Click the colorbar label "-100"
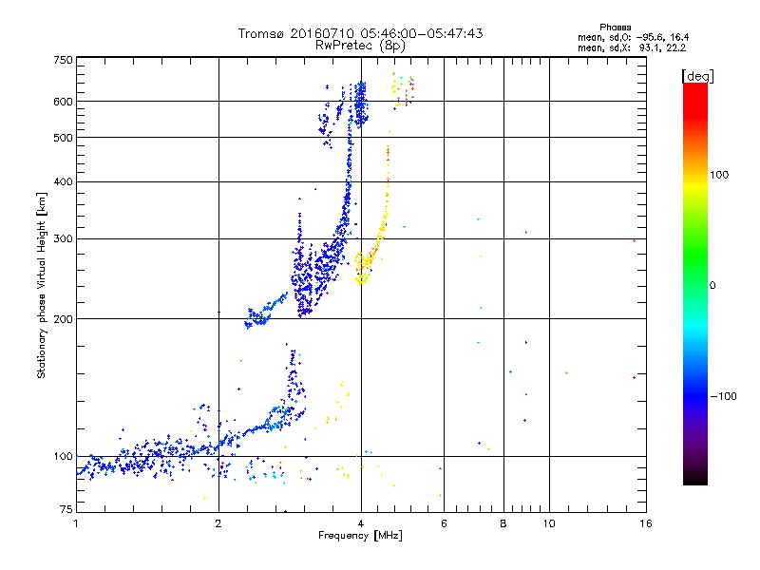Viewport: 760px width, 570px height. 723,396
